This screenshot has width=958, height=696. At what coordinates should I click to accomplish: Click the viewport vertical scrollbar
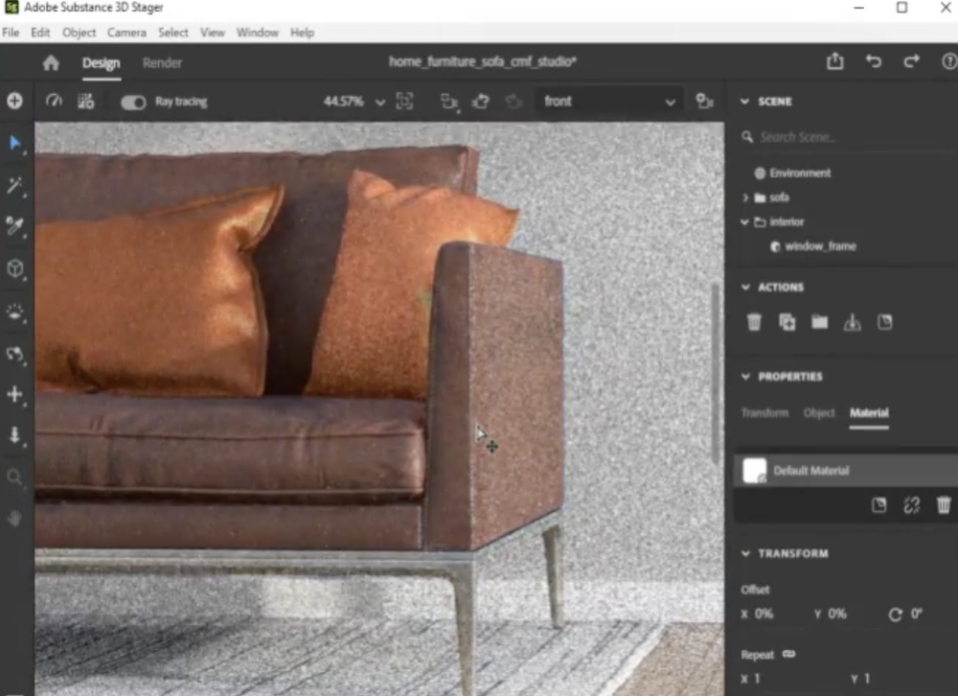[x=716, y=373]
